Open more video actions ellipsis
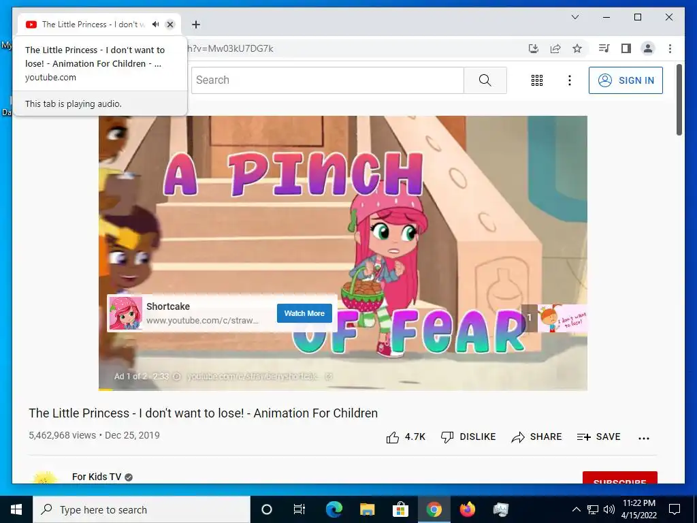Image resolution: width=697 pixels, height=523 pixels. coord(644,438)
